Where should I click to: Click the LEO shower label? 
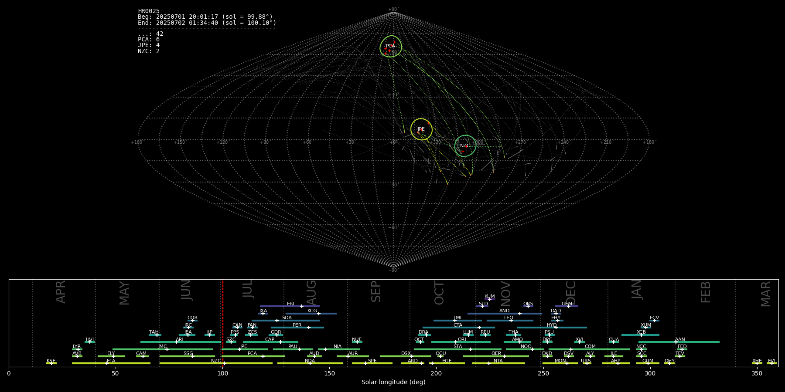point(509,318)
